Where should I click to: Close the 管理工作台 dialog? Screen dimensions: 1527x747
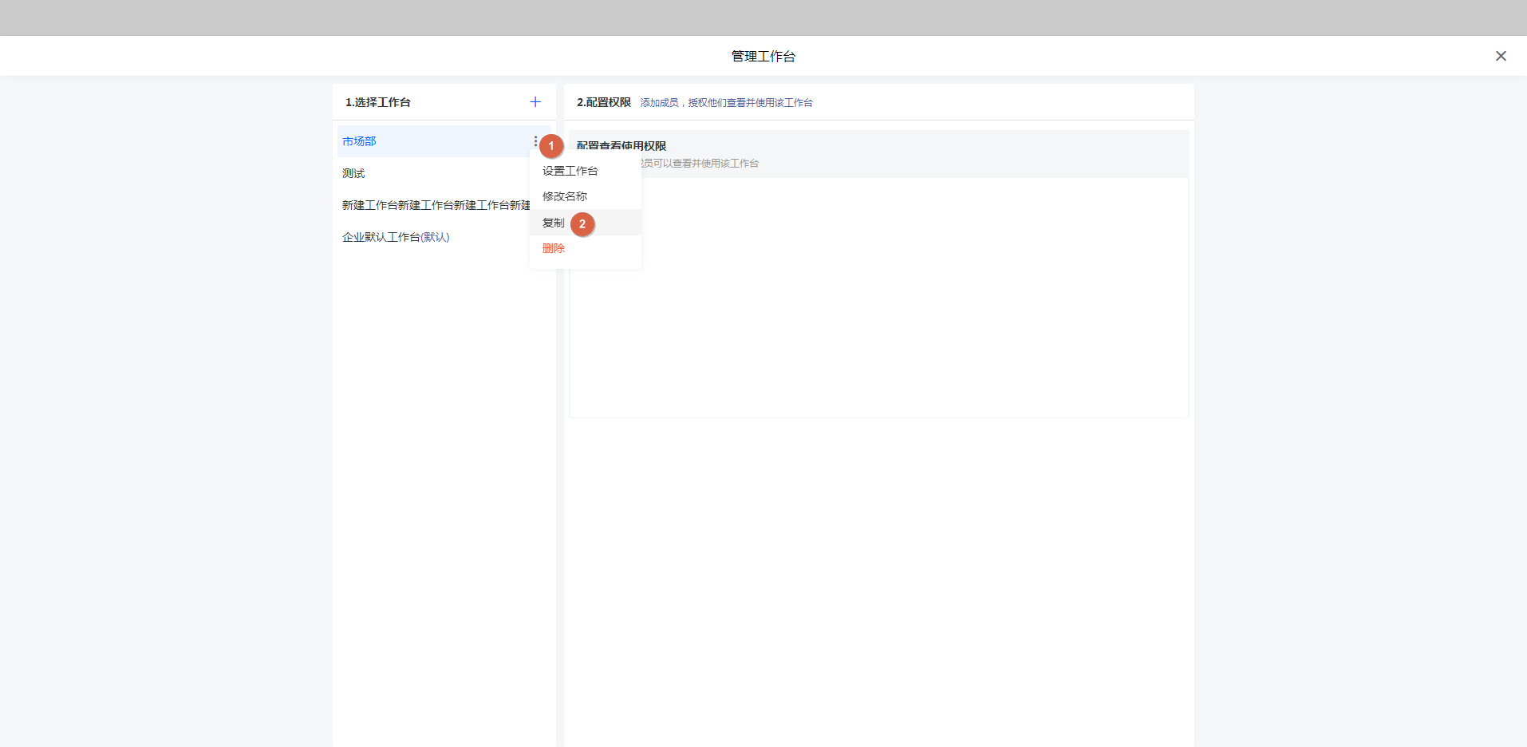click(x=1501, y=56)
